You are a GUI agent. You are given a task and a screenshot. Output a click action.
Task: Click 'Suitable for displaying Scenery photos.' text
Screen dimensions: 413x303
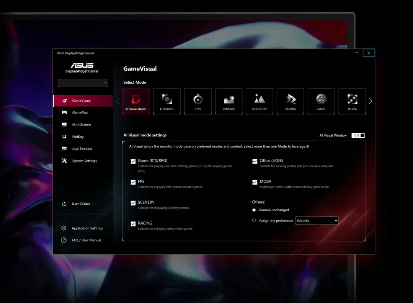tap(163, 208)
